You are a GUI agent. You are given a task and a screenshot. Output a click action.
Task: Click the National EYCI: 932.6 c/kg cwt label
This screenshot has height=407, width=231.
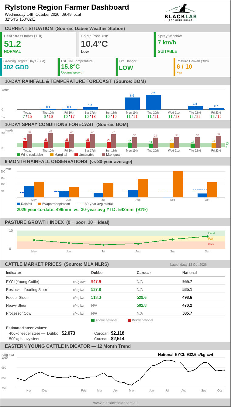click(185, 354)
